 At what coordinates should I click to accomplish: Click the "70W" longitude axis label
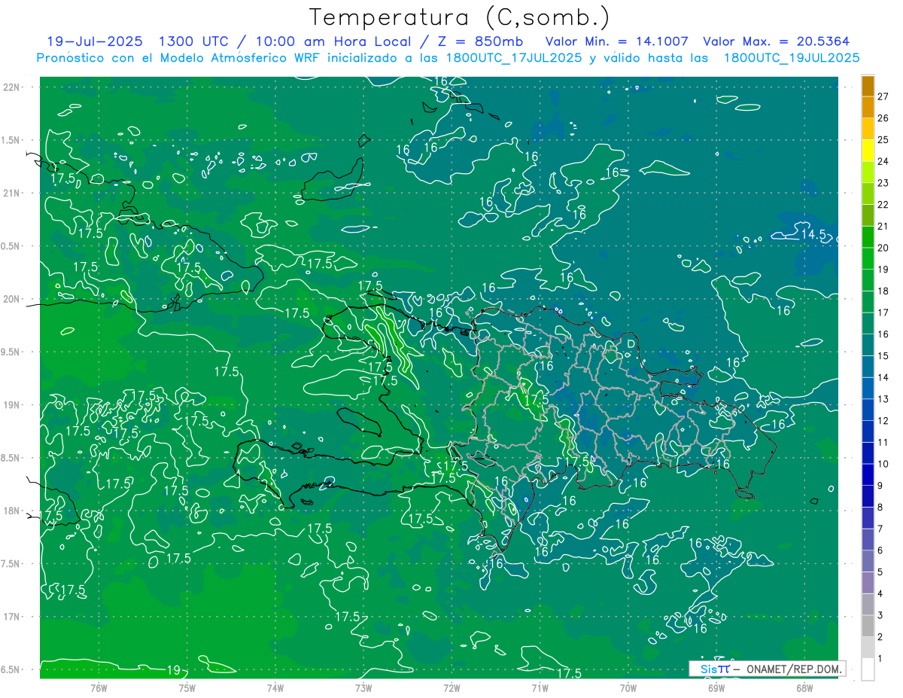tap(628, 688)
